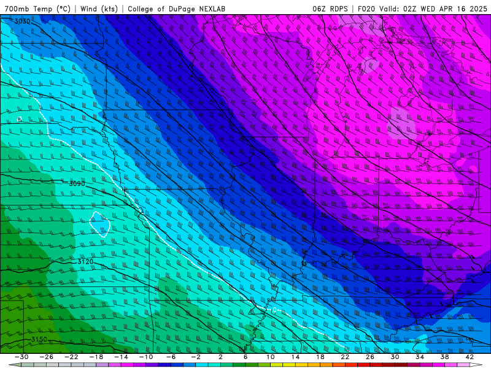Click the −10 legend value
Screen dimensions: 491x368
146,357
